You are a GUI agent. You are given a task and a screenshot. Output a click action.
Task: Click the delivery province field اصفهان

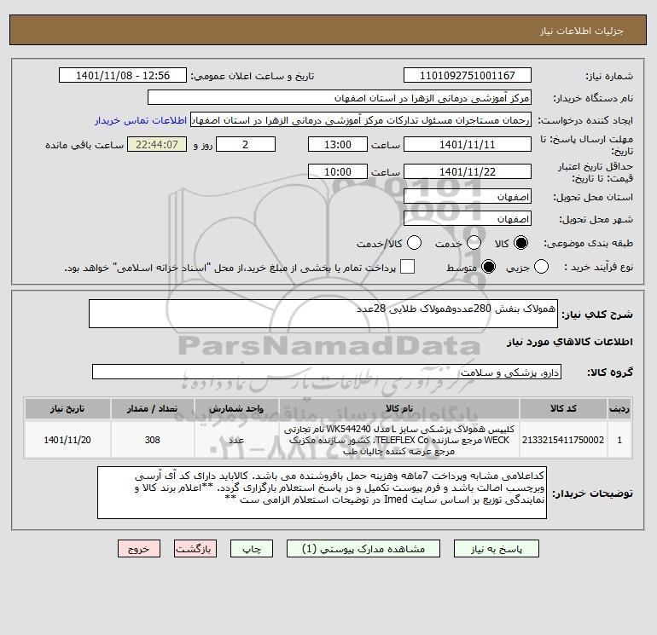click(468, 196)
